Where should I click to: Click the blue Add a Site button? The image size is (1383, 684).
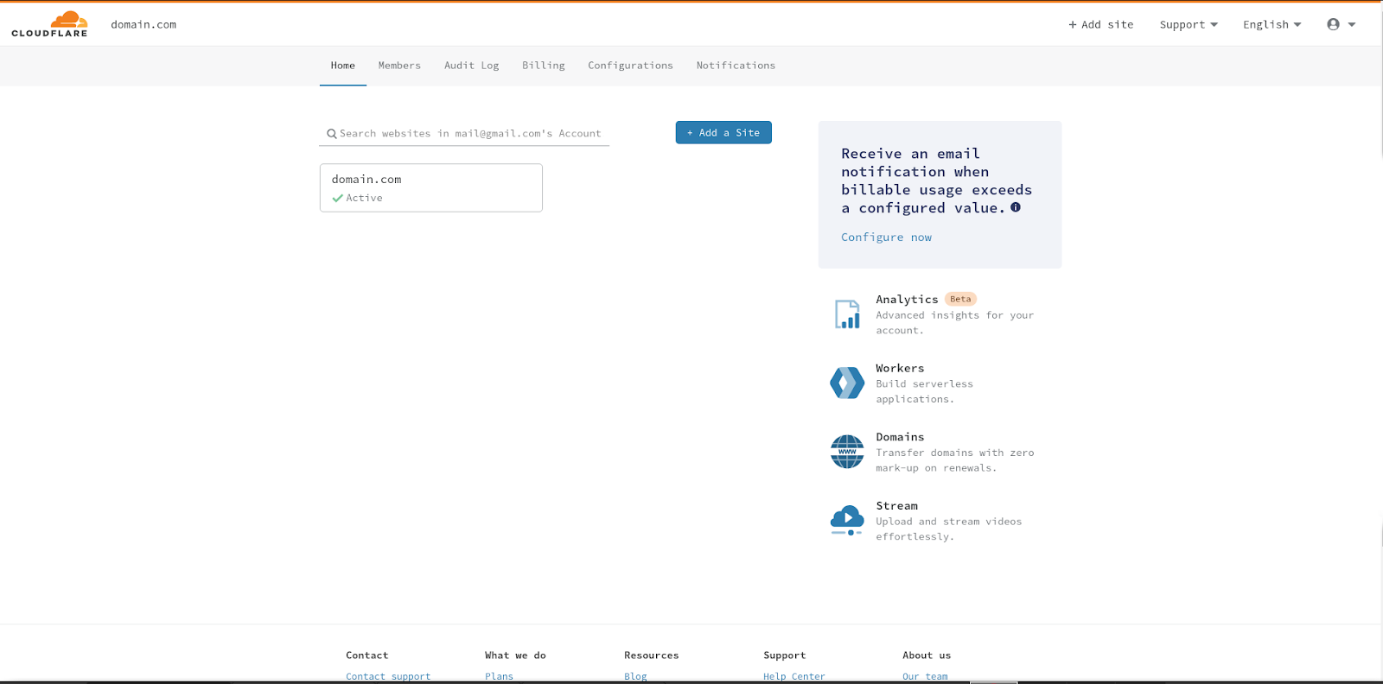click(723, 132)
